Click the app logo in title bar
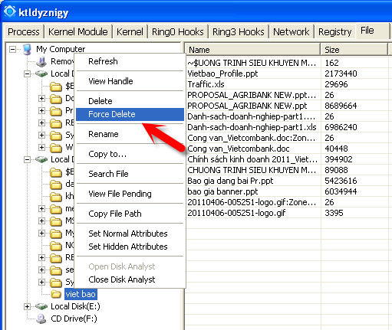Viewport: 392px width, 330px height. point(10,11)
